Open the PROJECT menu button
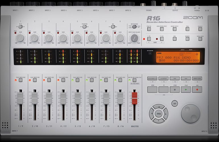This screenshot has width=219, height=142. coord(200,29)
